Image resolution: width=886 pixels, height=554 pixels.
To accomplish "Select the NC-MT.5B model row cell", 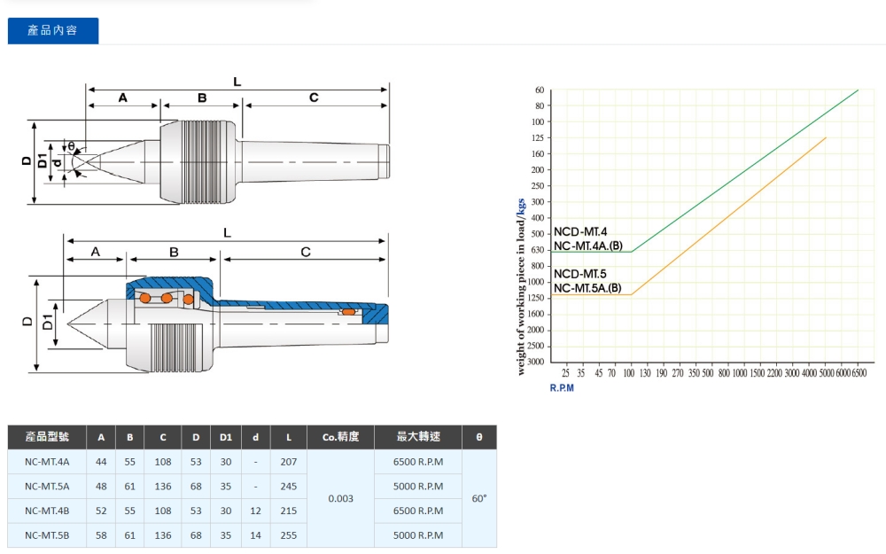I will [48, 535].
